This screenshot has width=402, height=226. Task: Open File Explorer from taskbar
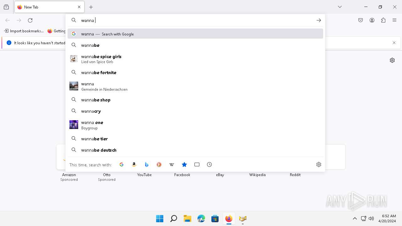pos(187,218)
